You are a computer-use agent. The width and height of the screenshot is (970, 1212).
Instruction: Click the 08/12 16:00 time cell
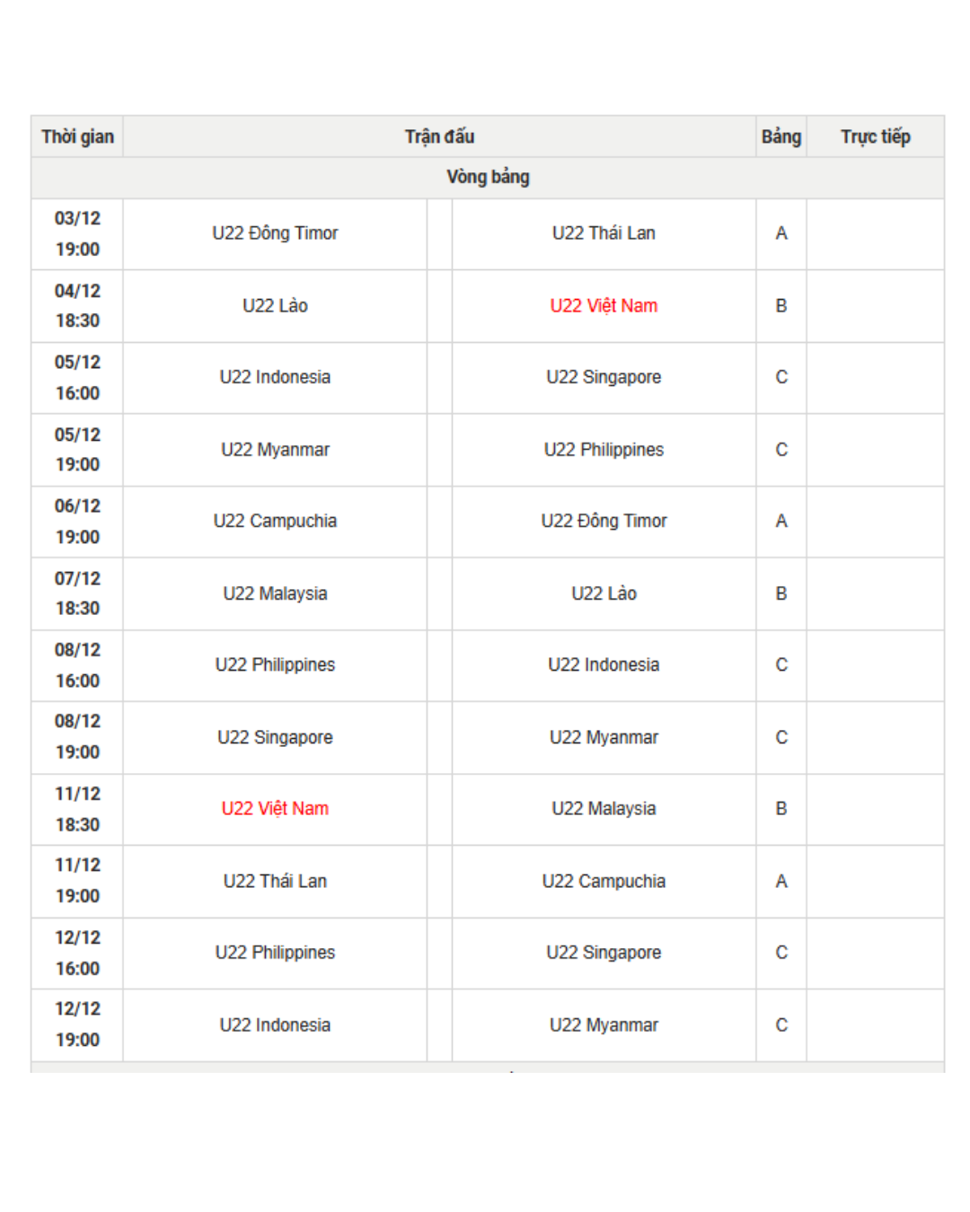tap(77, 665)
